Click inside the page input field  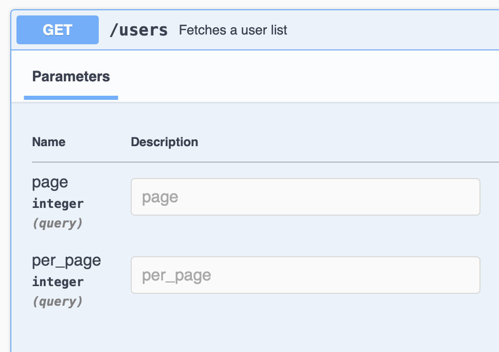click(x=305, y=197)
